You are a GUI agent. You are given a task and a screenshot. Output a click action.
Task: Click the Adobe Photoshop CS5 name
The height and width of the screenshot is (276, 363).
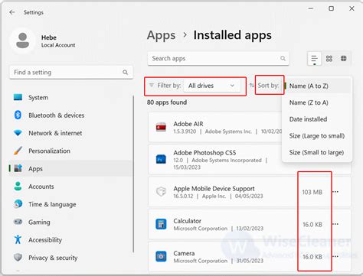204,153
